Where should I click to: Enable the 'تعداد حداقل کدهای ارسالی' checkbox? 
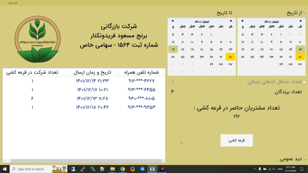pos(304,82)
